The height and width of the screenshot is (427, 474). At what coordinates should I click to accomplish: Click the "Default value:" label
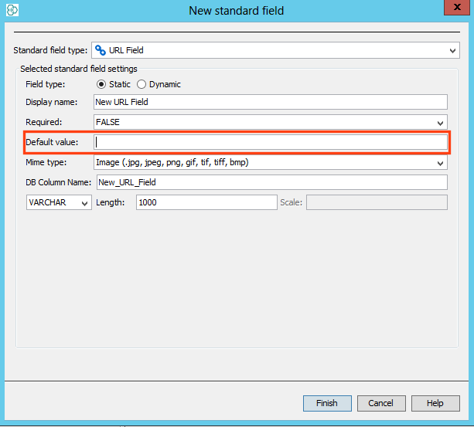click(52, 142)
